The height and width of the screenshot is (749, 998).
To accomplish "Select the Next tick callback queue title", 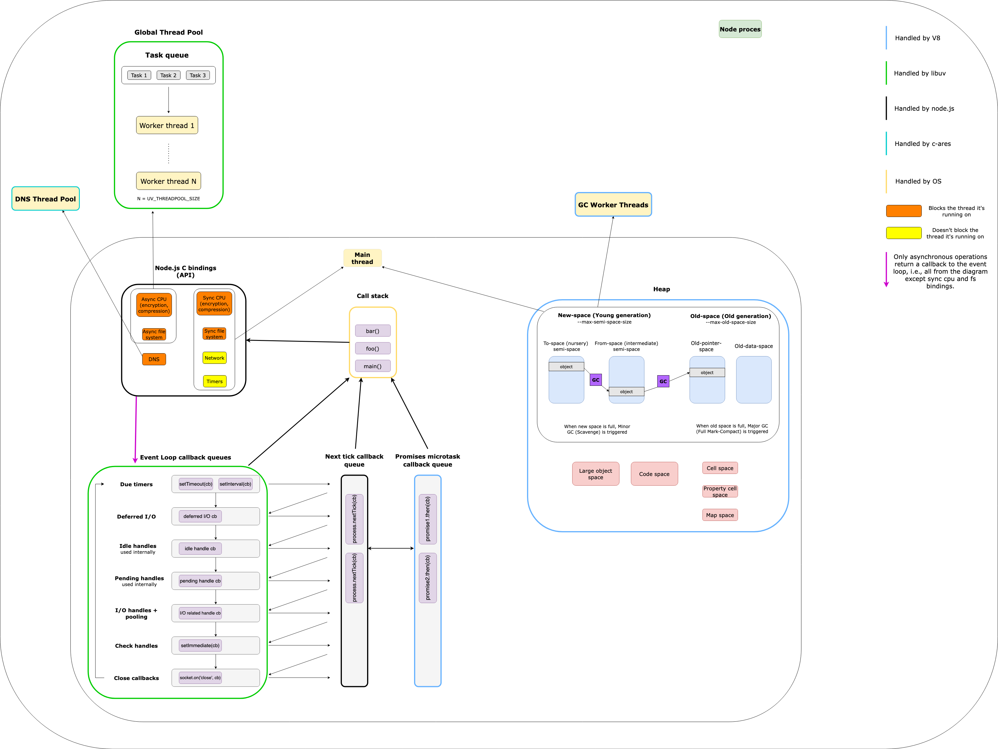I will [354, 460].
